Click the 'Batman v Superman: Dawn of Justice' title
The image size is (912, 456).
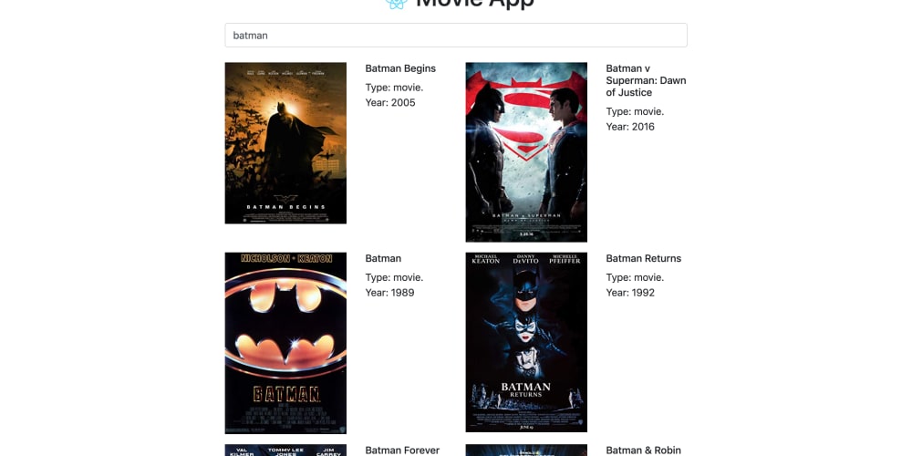point(647,80)
